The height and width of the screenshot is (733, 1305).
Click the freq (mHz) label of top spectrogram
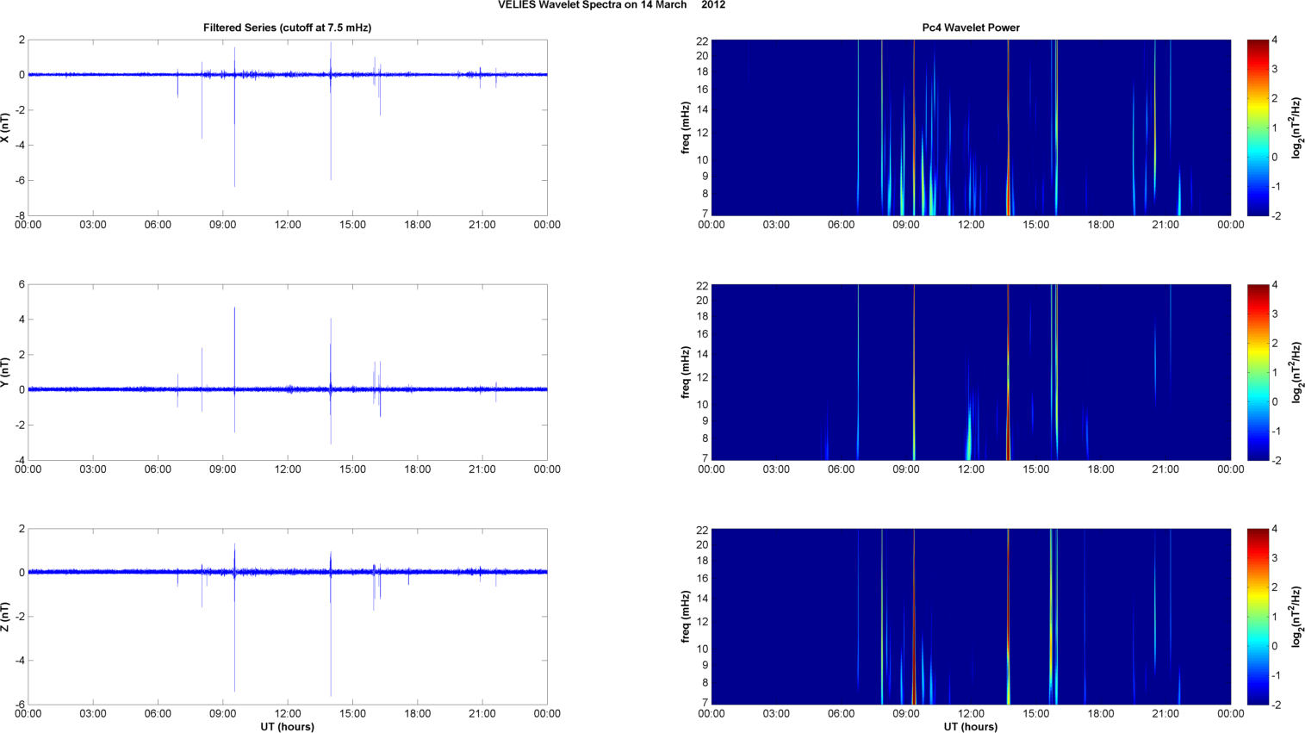click(685, 127)
